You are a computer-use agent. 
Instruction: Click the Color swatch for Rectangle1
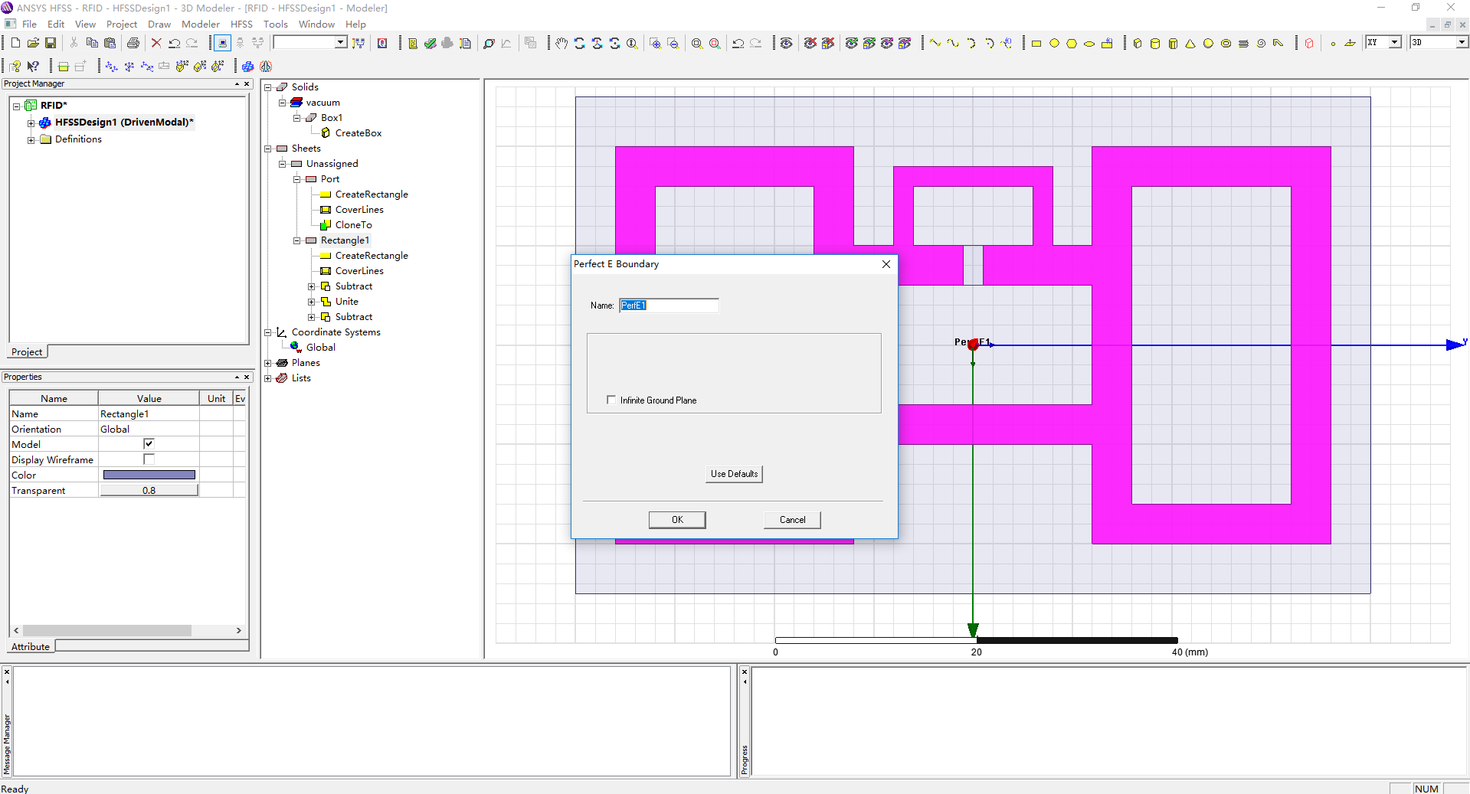pos(149,475)
